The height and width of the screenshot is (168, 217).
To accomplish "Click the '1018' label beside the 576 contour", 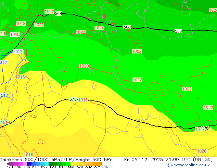I will pyautogui.click(x=83, y=100).
